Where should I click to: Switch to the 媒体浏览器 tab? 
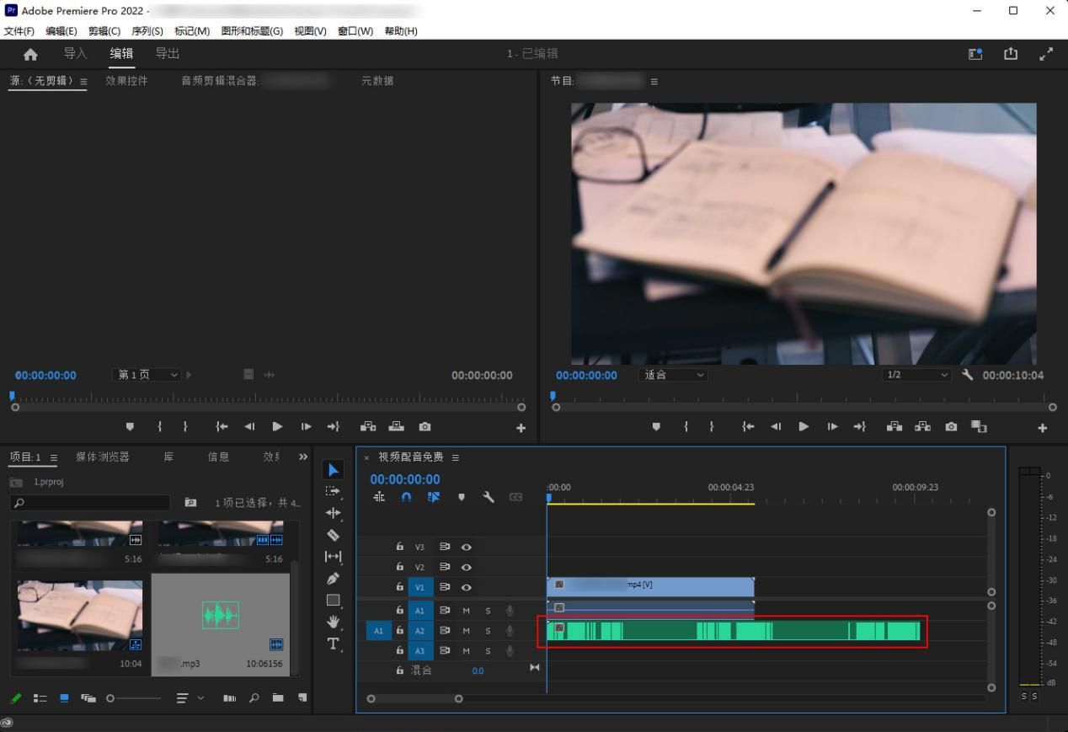pyautogui.click(x=103, y=457)
